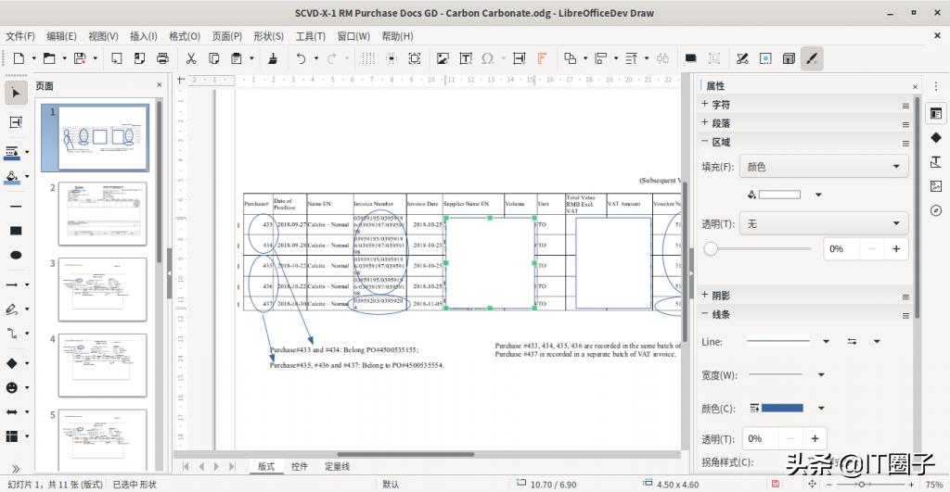The width and height of the screenshot is (950, 492).
Task: Switch to the 控件 layer tab
Action: coord(300,466)
